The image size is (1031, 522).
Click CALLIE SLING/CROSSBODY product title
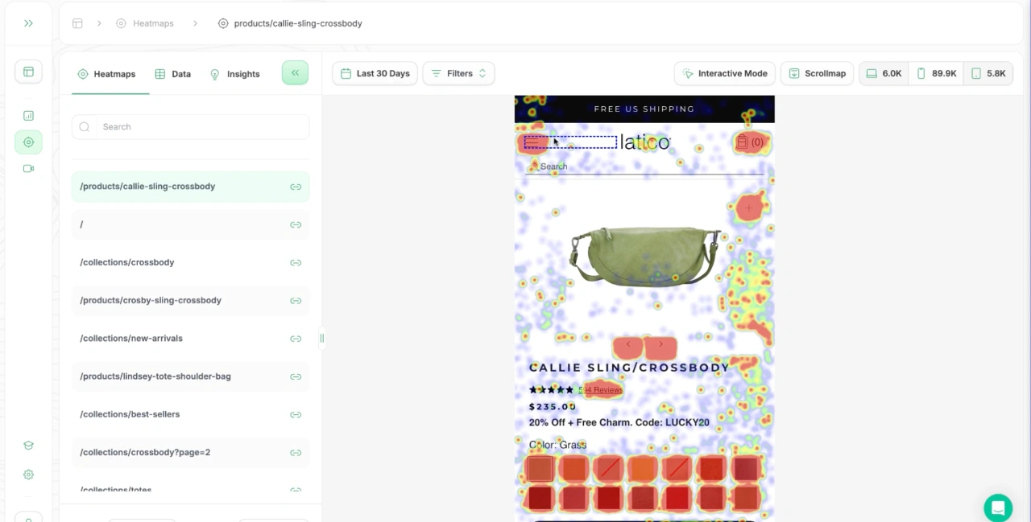click(x=629, y=368)
